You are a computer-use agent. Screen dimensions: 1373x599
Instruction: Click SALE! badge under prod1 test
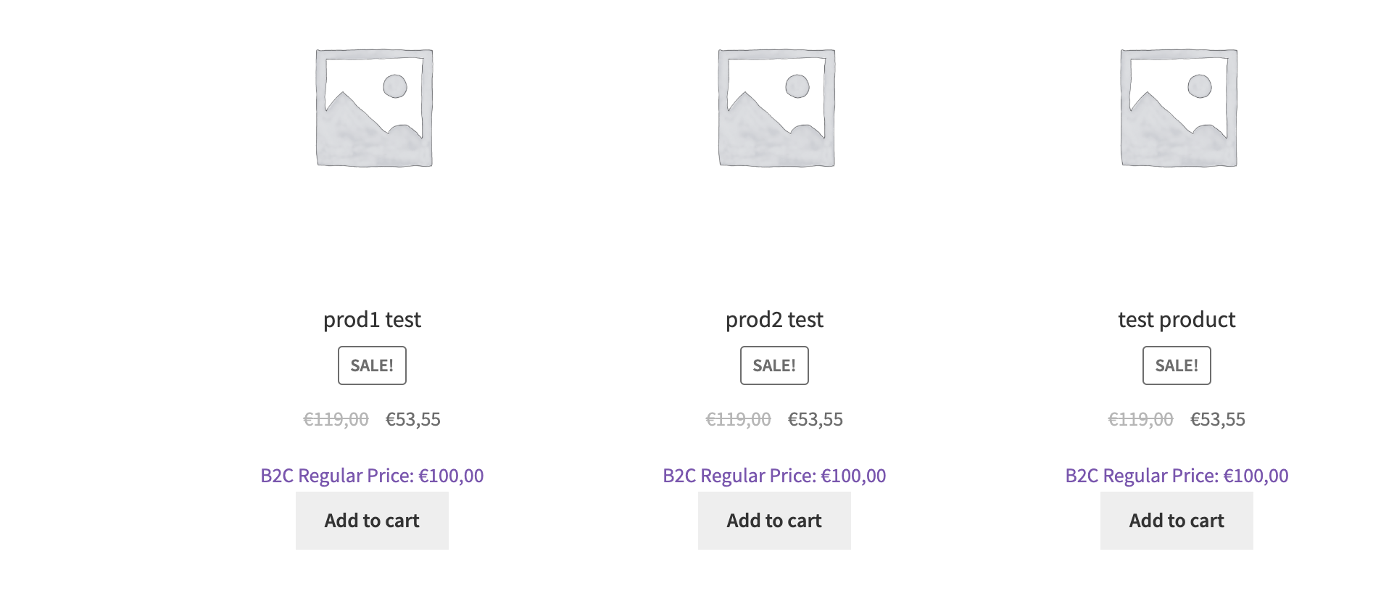pyautogui.click(x=372, y=365)
